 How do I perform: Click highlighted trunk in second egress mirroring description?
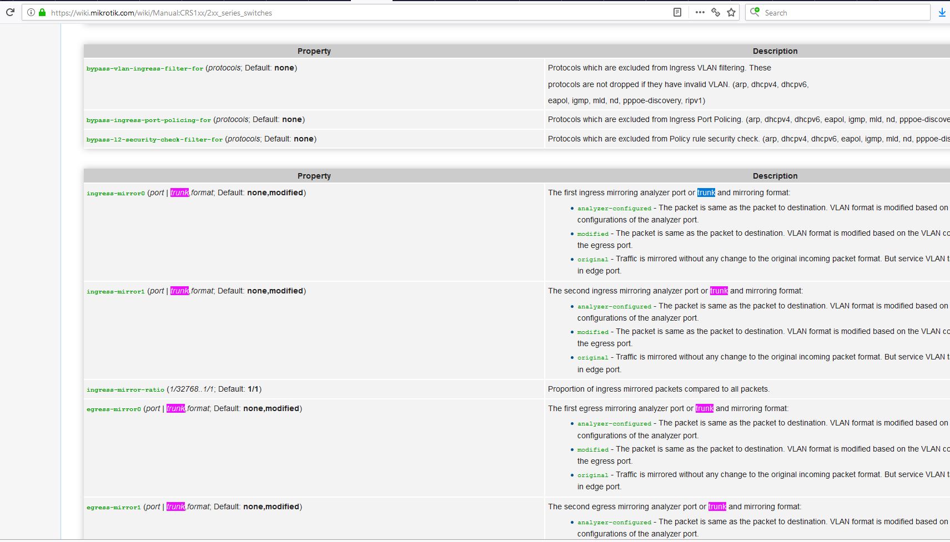(x=717, y=506)
